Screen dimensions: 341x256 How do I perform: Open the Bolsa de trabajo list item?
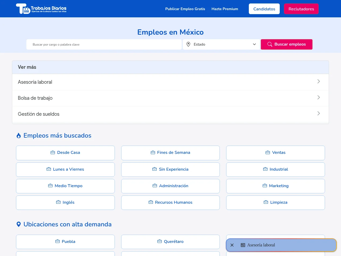(x=170, y=98)
